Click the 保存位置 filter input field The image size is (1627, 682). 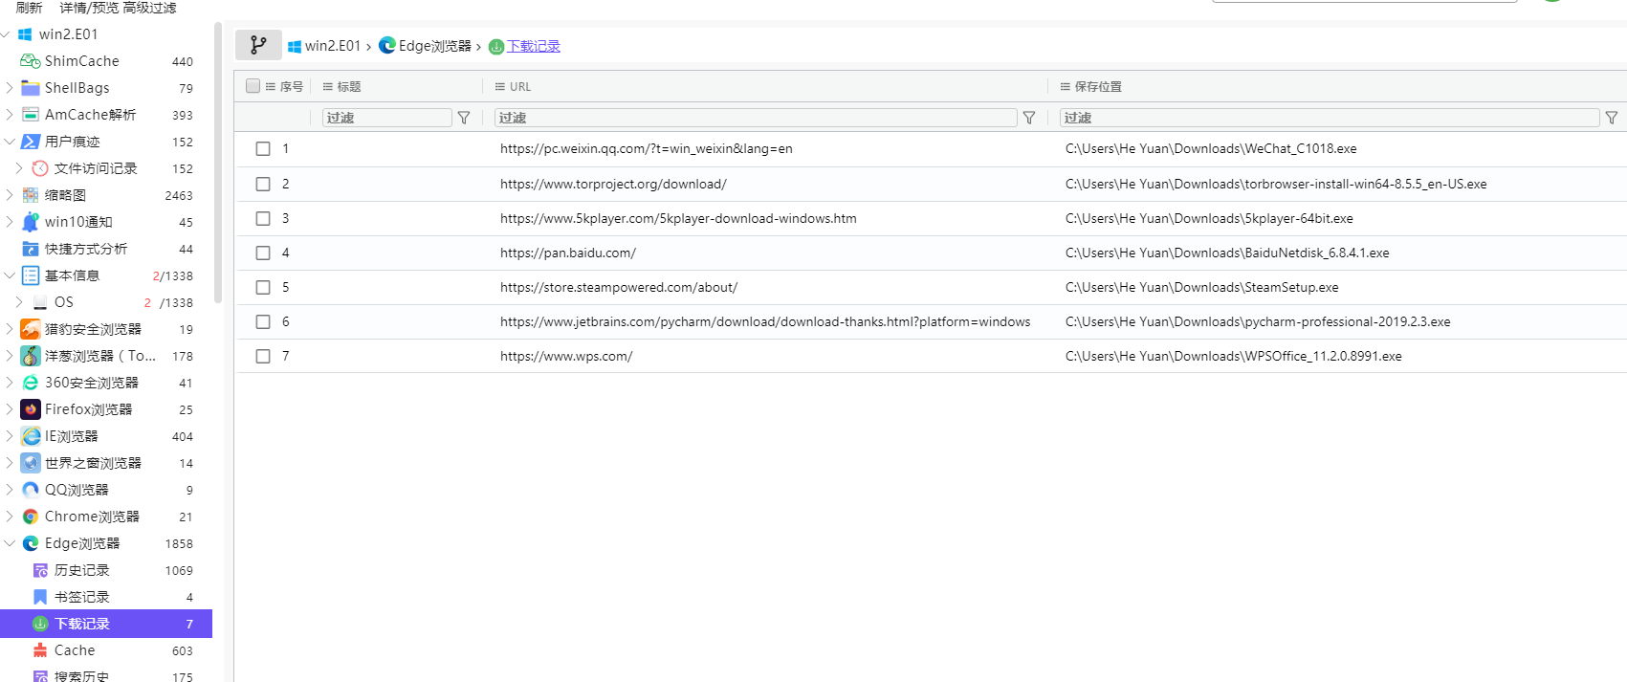(1330, 118)
